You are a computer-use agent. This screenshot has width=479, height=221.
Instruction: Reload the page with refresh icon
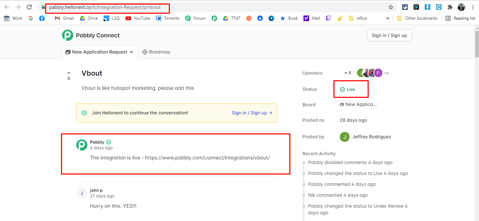[x=30, y=7]
